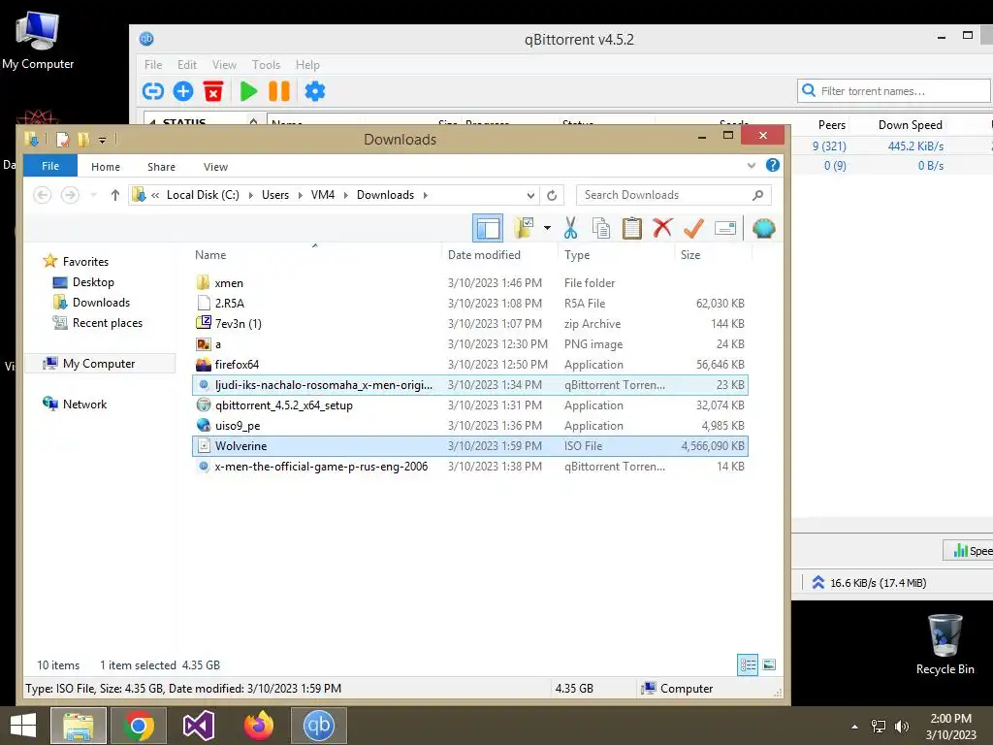This screenshot has height=745, width=993.
Task: Sort files by Name column header
Action: pos(210,255)
